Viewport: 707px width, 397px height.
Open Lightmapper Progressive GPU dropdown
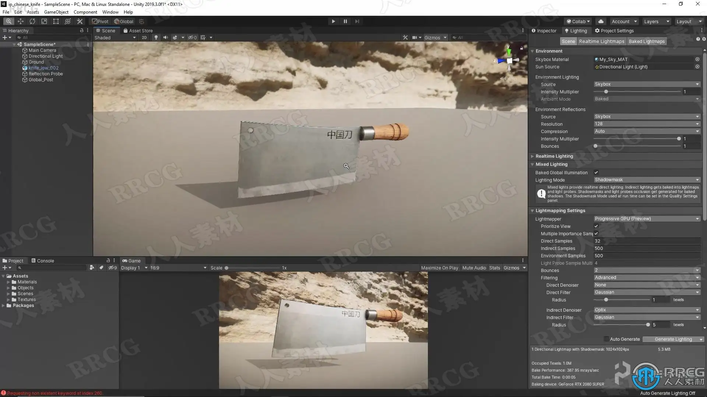[x=647, y=219]
